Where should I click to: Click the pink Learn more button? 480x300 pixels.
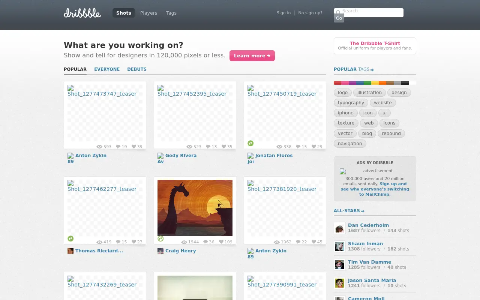[252, 55]
